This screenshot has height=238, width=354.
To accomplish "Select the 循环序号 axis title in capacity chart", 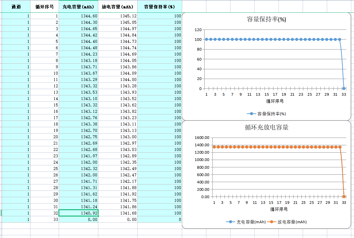I will [279, 209].
